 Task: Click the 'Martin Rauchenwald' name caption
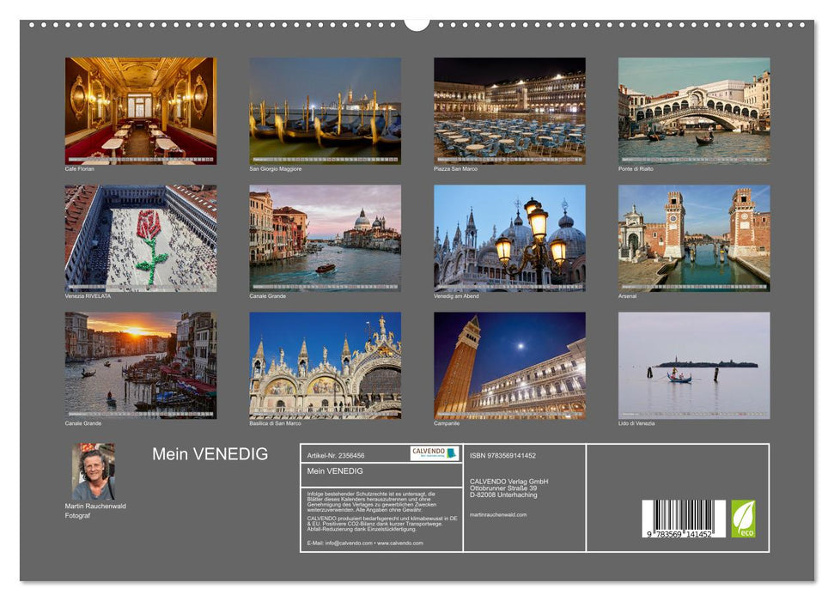pyautogui.click(x=95, y=507)
